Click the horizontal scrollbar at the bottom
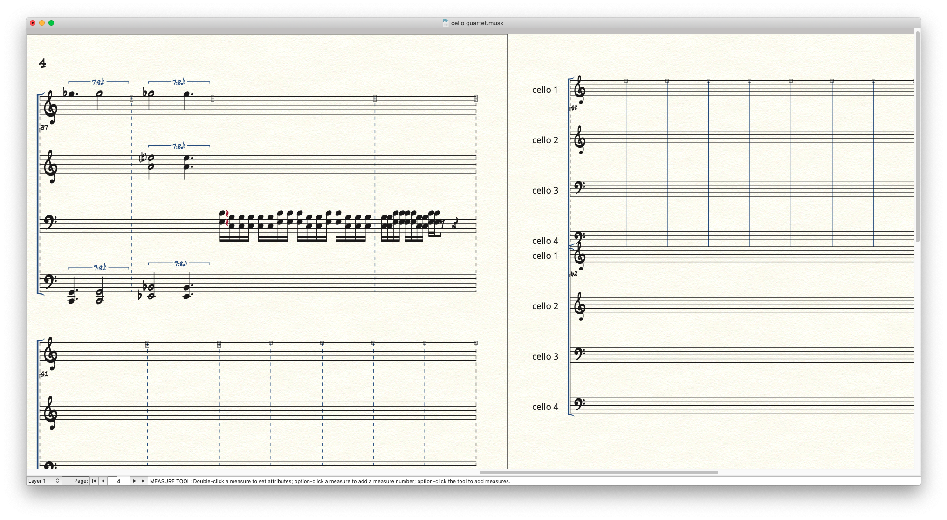This screenshot has height=520, width=947. [x=598, y=472]
